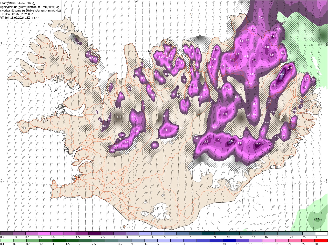
Task: Pick the dark purple snow swatch between 2 and 2.5
Action: click(x=94, y=233)
